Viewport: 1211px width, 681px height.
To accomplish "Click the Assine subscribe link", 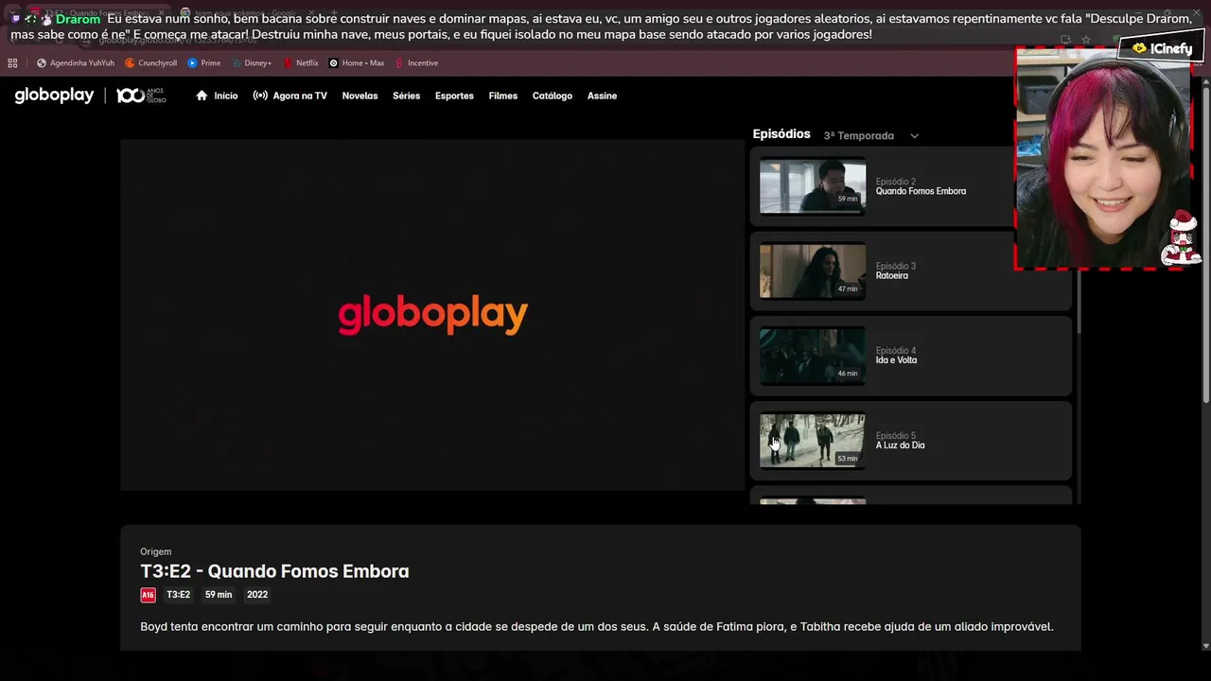I will point(602,96).
